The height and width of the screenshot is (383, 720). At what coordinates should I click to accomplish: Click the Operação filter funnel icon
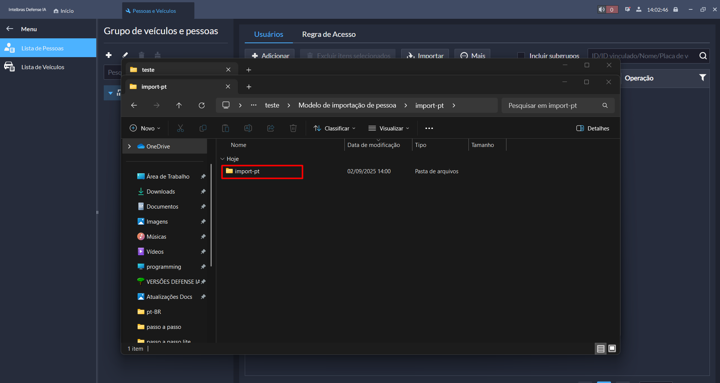click(x=702, y=78)
